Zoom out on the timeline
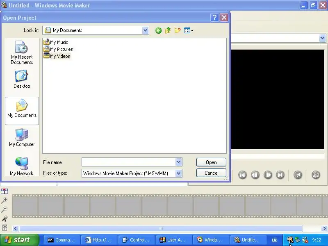The width and height of the screenshot is (328, 246). [x=5, y=209]
